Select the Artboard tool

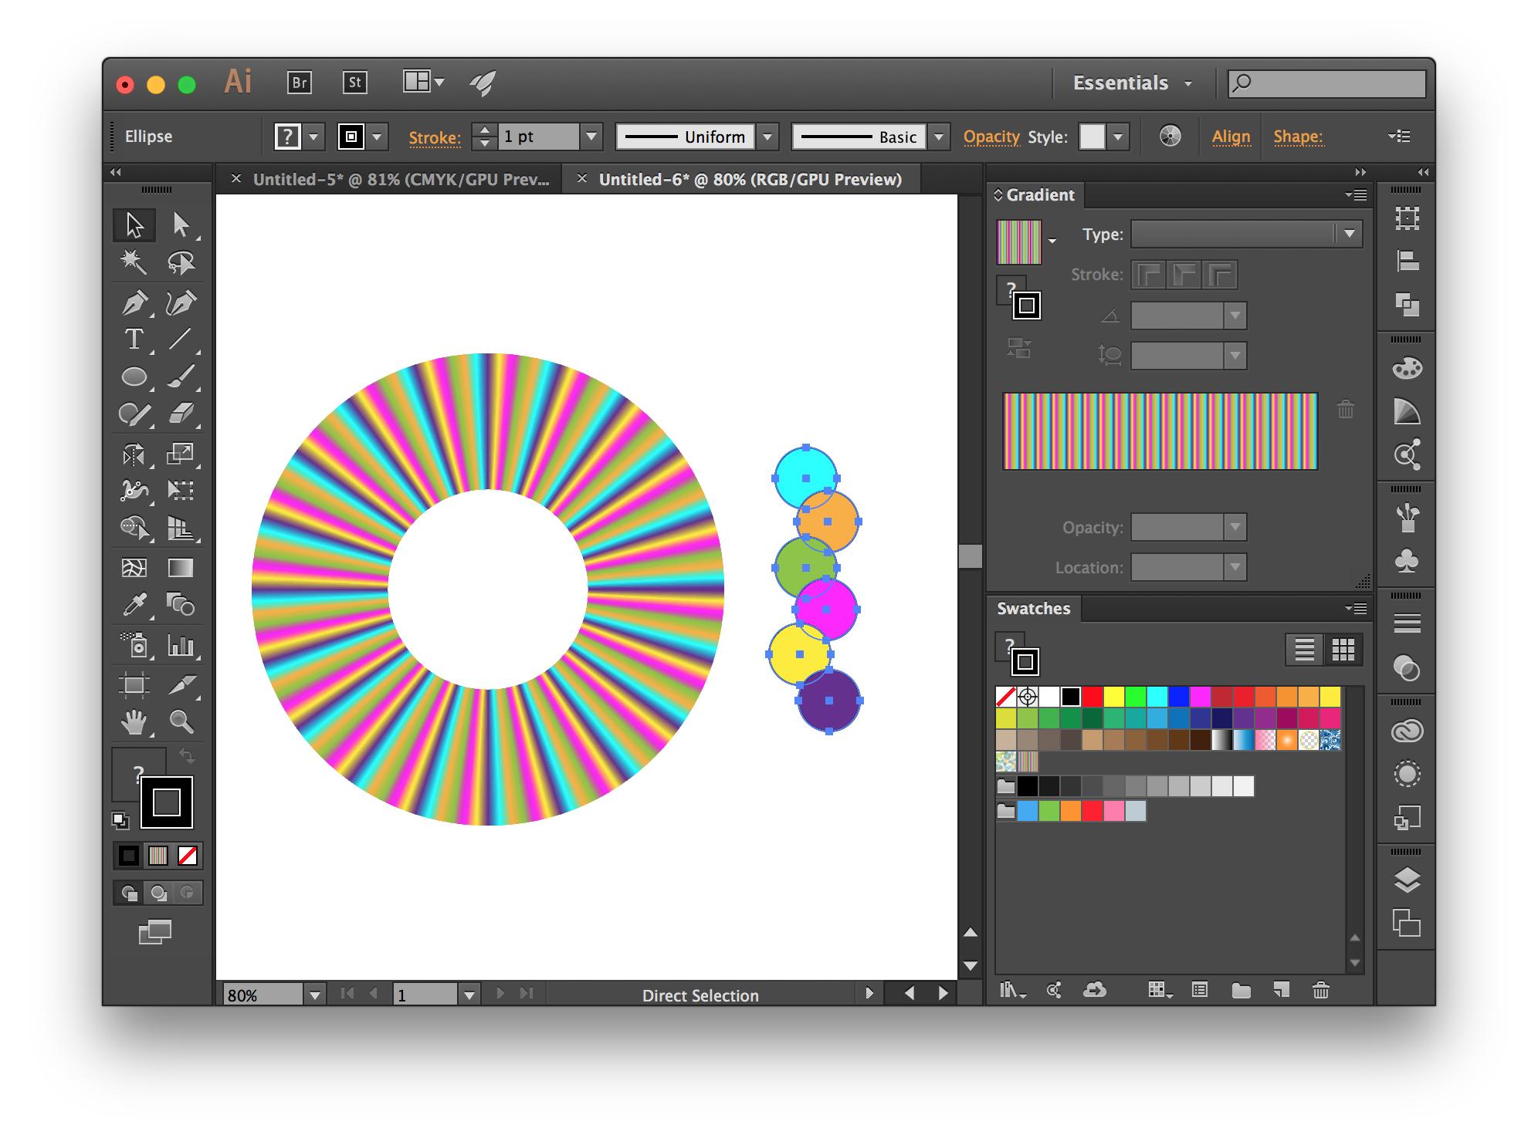pos(134,684)
